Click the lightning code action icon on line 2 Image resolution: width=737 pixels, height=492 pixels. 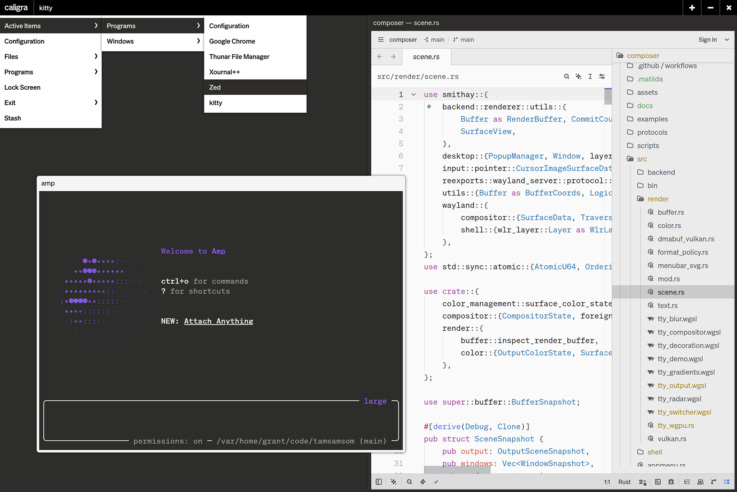point(429,107)
